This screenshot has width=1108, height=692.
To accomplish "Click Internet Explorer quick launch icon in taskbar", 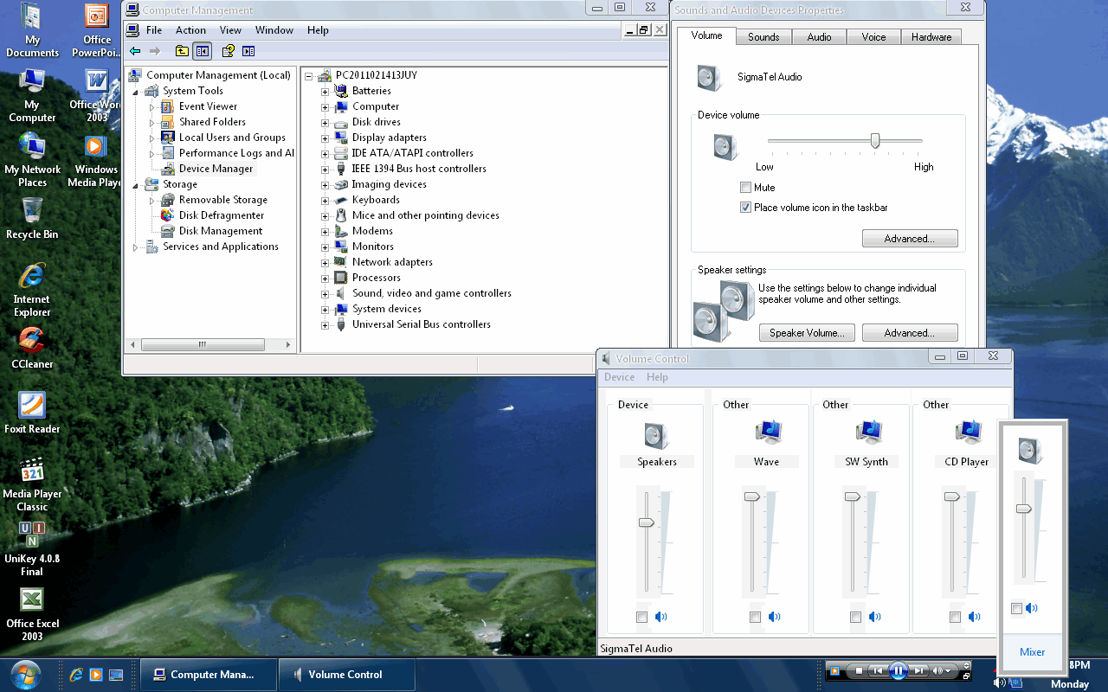I will click(76, 675).
